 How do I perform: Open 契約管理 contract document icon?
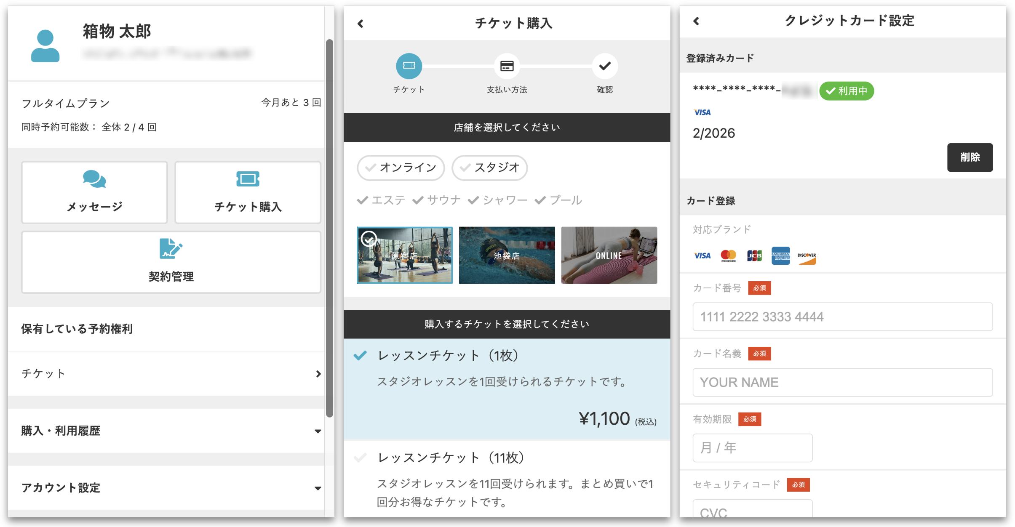(x=171, y=248)
